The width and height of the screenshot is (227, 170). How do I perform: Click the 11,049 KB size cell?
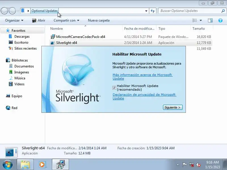click(x=204, y=48)
